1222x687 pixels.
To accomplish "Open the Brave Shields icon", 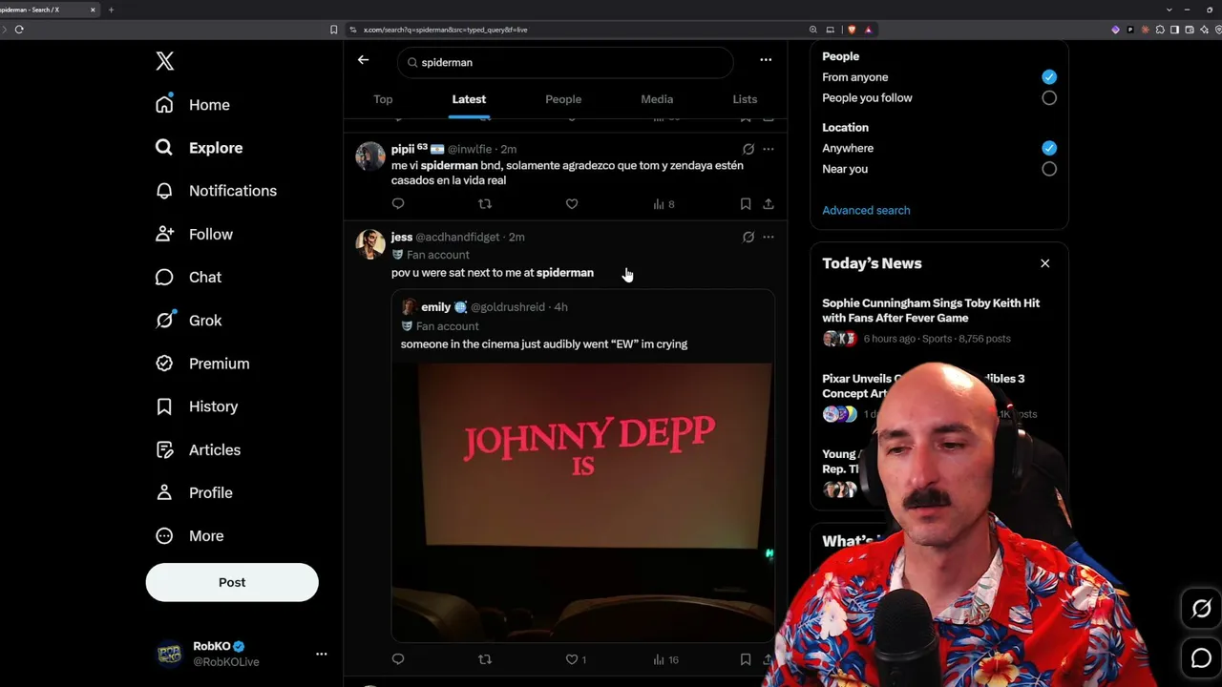I will coord(852,30).
